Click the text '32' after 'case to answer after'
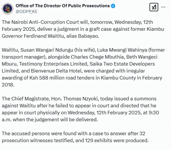The image size is (171, 150). click(x=142, y=134)
